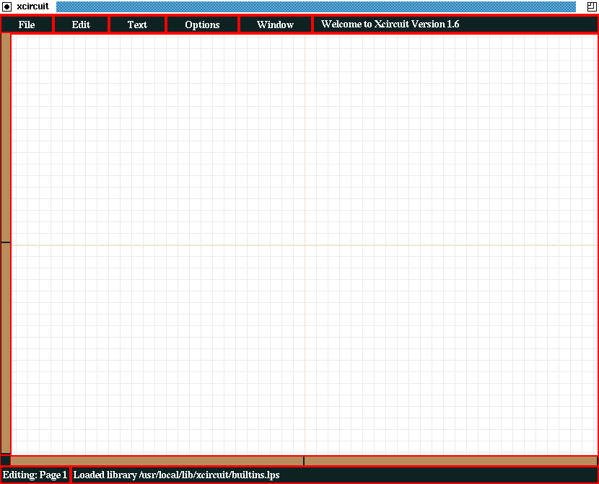599x484 pixels.
Task: Click the window menu icon in title bar
Action: pos(7,6)
